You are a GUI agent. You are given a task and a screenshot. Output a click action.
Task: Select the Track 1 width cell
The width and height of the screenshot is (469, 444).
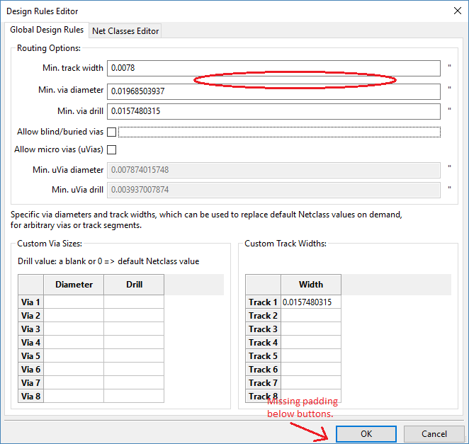pos(311,302)
